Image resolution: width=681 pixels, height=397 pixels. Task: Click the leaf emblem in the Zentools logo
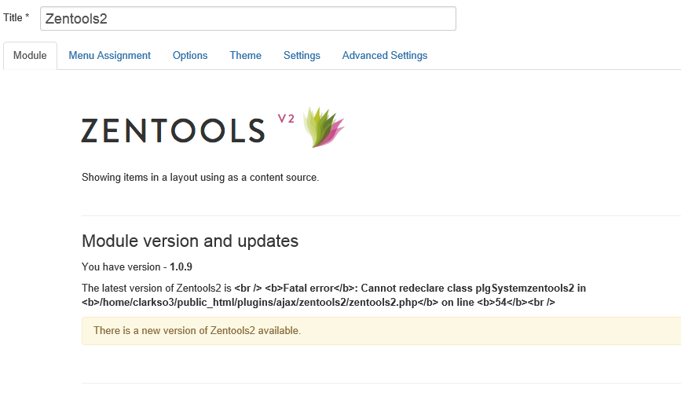click(x=324, y=127)
